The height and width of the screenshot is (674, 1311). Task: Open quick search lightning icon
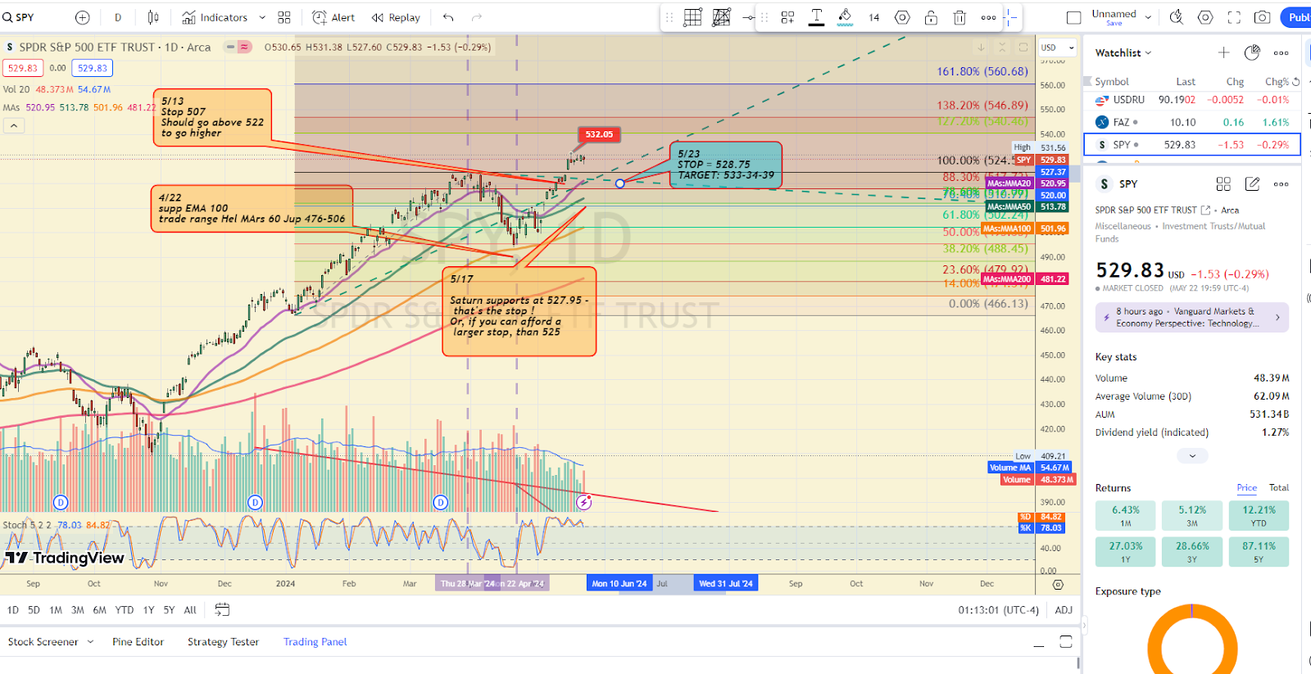coord(1177,17)
